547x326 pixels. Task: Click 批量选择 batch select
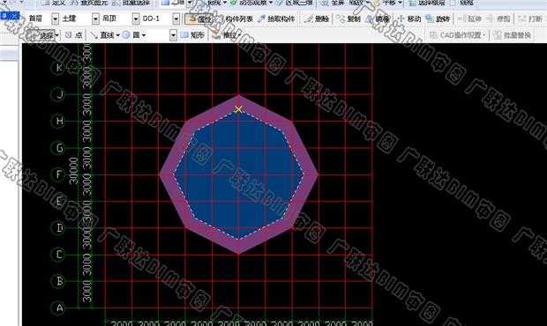pos(131,3)
